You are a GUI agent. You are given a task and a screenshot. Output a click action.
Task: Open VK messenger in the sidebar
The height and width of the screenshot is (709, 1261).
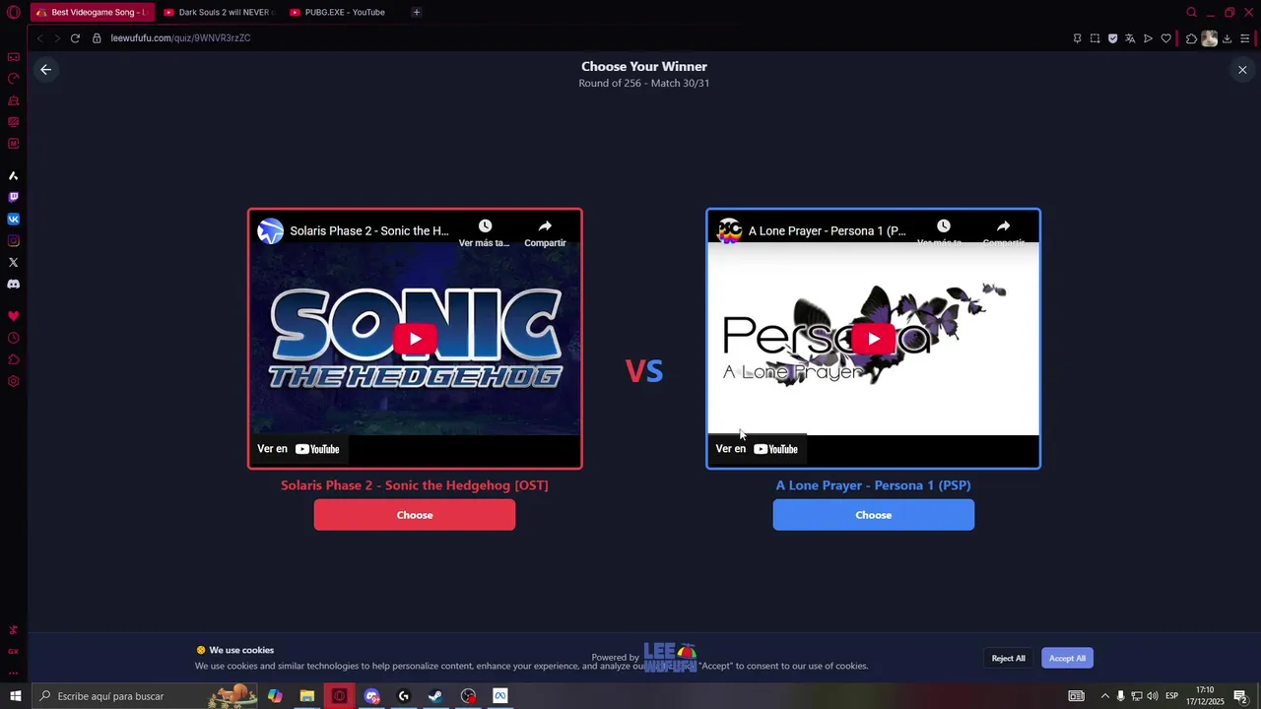(14, 219)
